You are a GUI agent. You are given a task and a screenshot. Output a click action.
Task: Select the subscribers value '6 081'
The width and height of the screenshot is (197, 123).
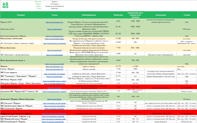click(118, 21)
